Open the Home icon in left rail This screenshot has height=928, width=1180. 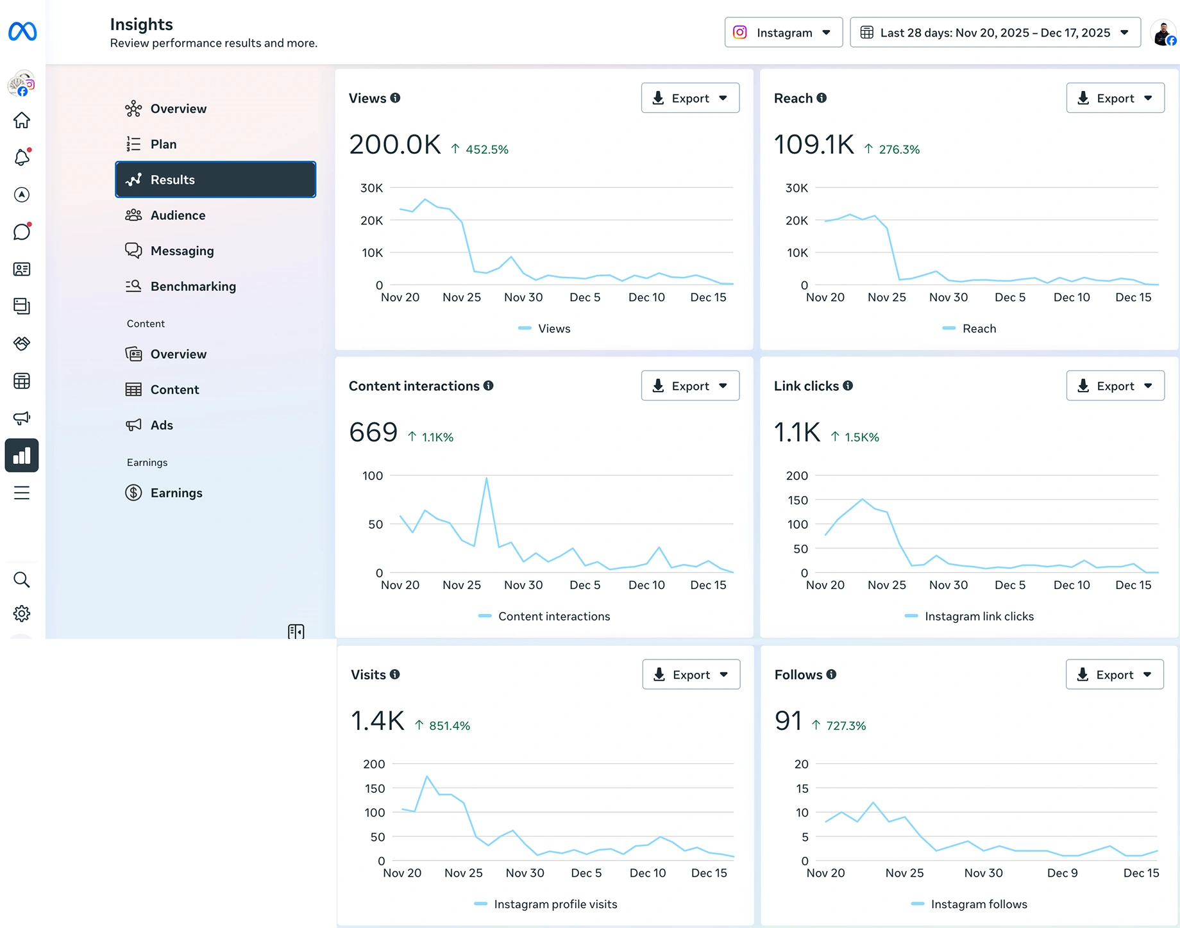[22, 120]
